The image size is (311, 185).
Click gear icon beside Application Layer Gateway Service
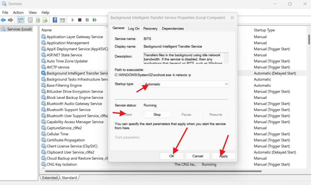[43, 37]
